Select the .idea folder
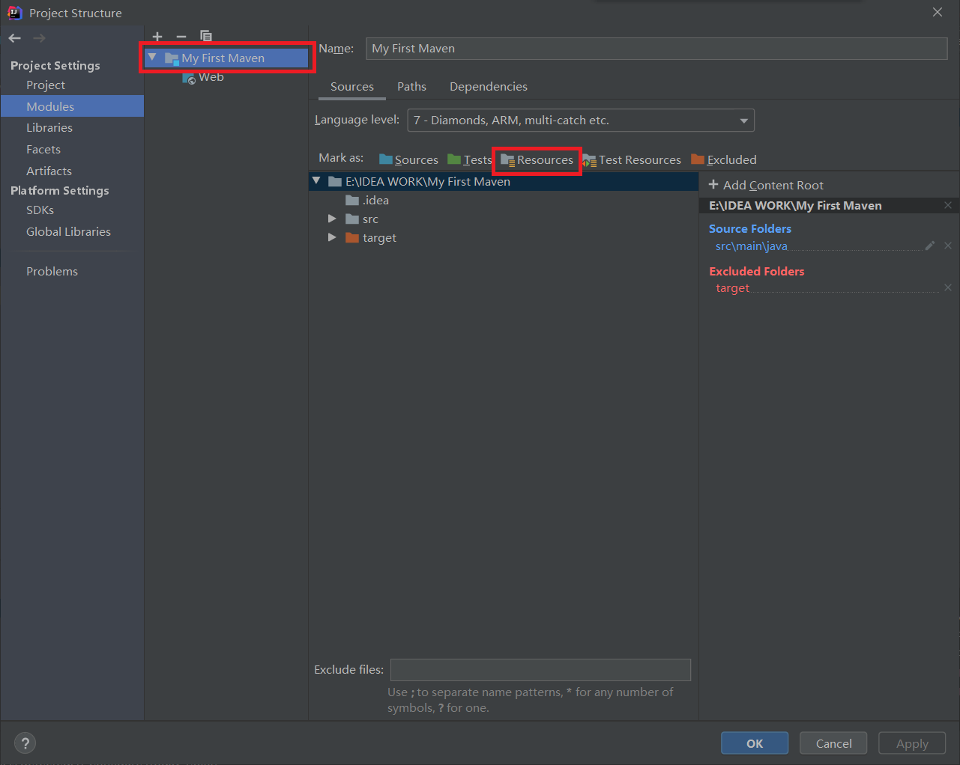Viewport: 960px width, 765px height. [x=367, y=200]
